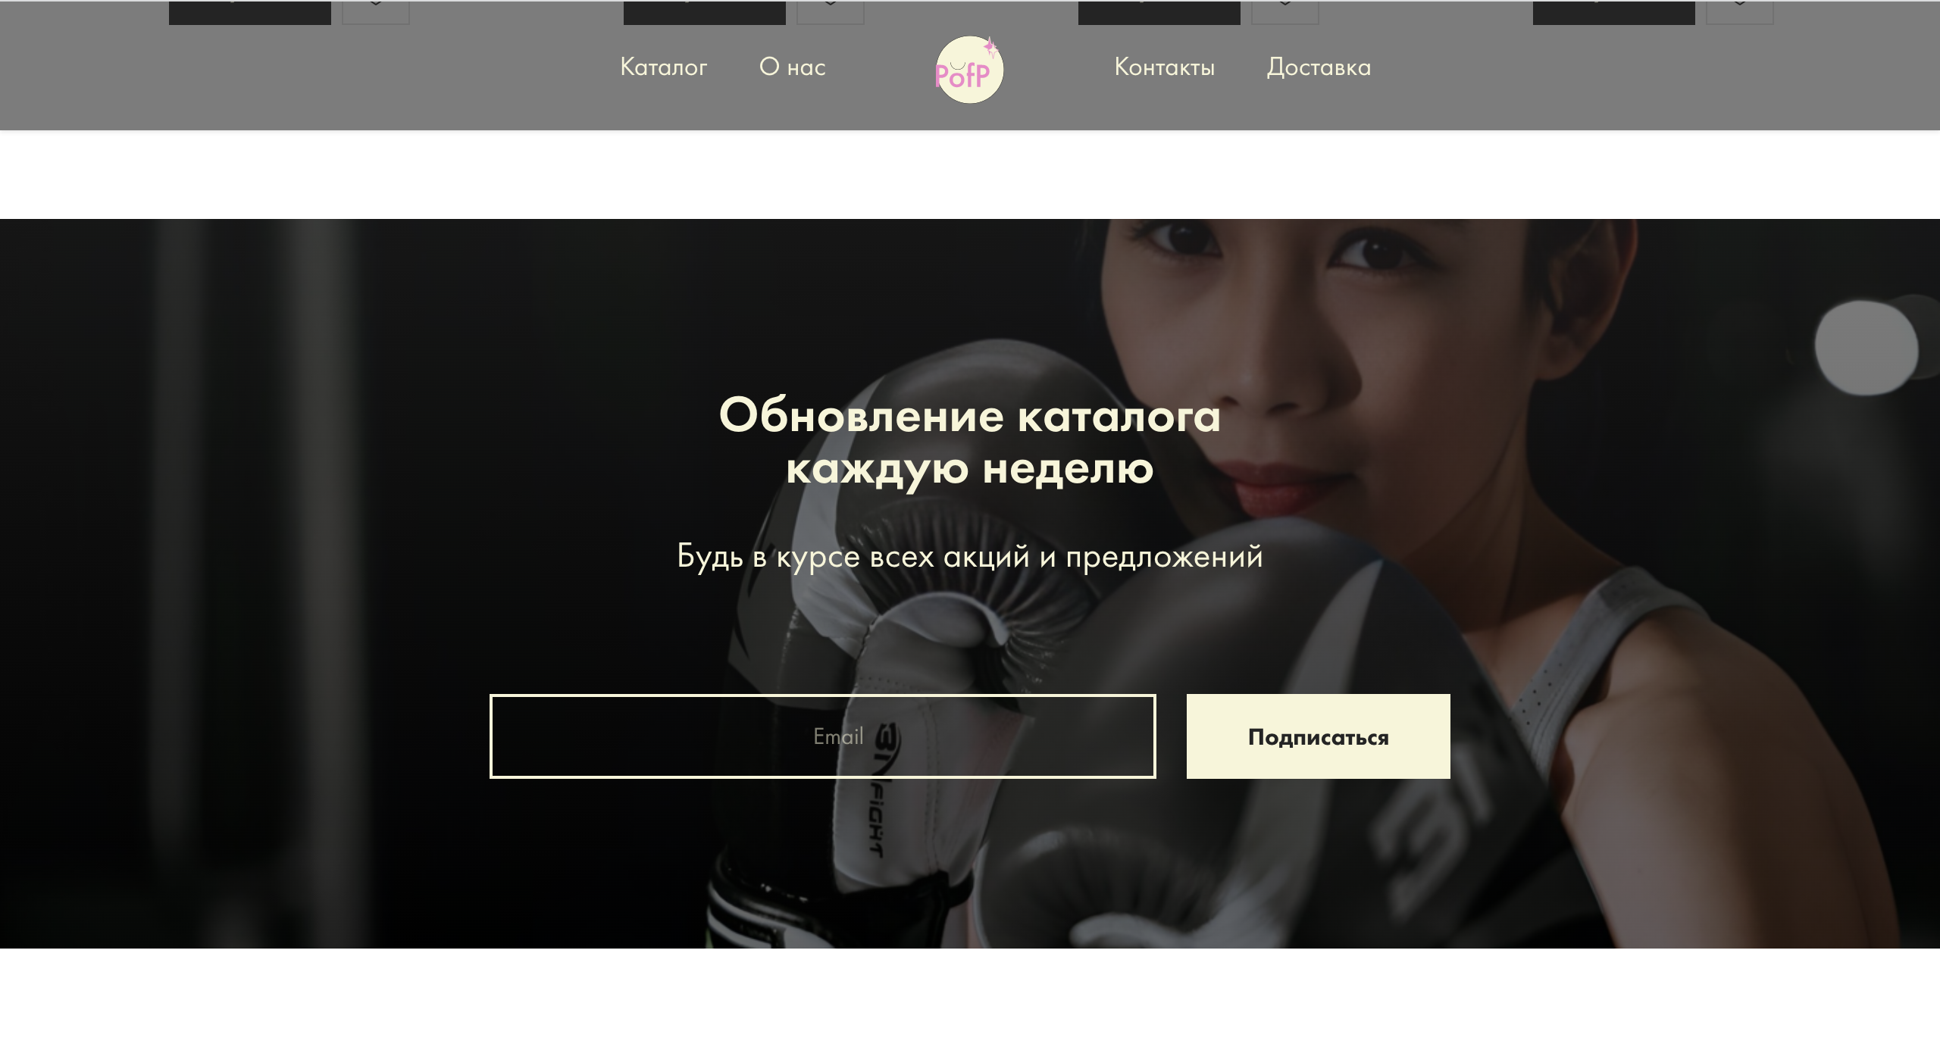Image resolution: width=1940 pixels, height=1044 pixels.
Task: Click the third product's dark cart button
Action: point(1159,12)
